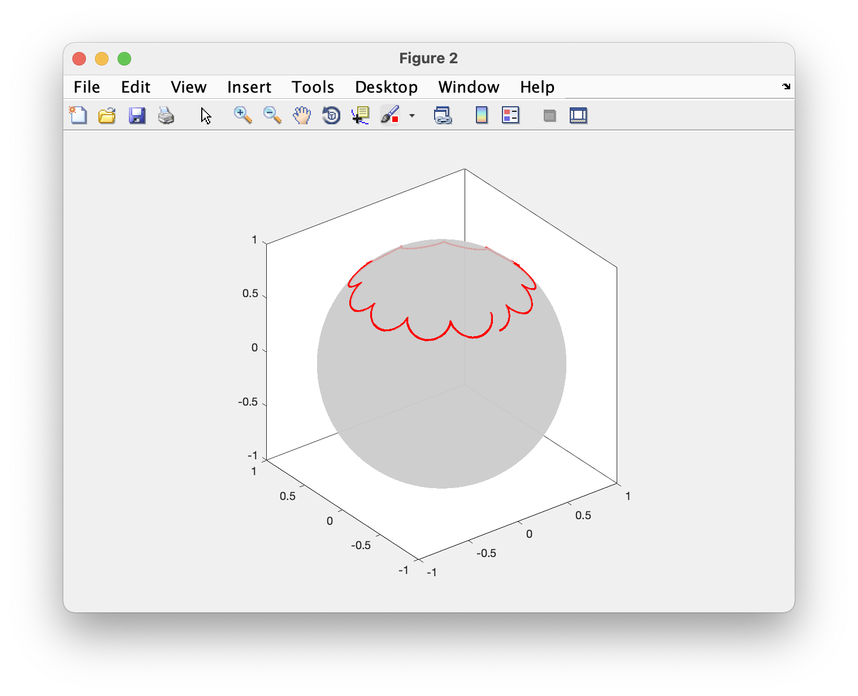The image size is (858, 696).
Task: Save figure using the floppy disk icon
Action: click(x=137, y=115)
